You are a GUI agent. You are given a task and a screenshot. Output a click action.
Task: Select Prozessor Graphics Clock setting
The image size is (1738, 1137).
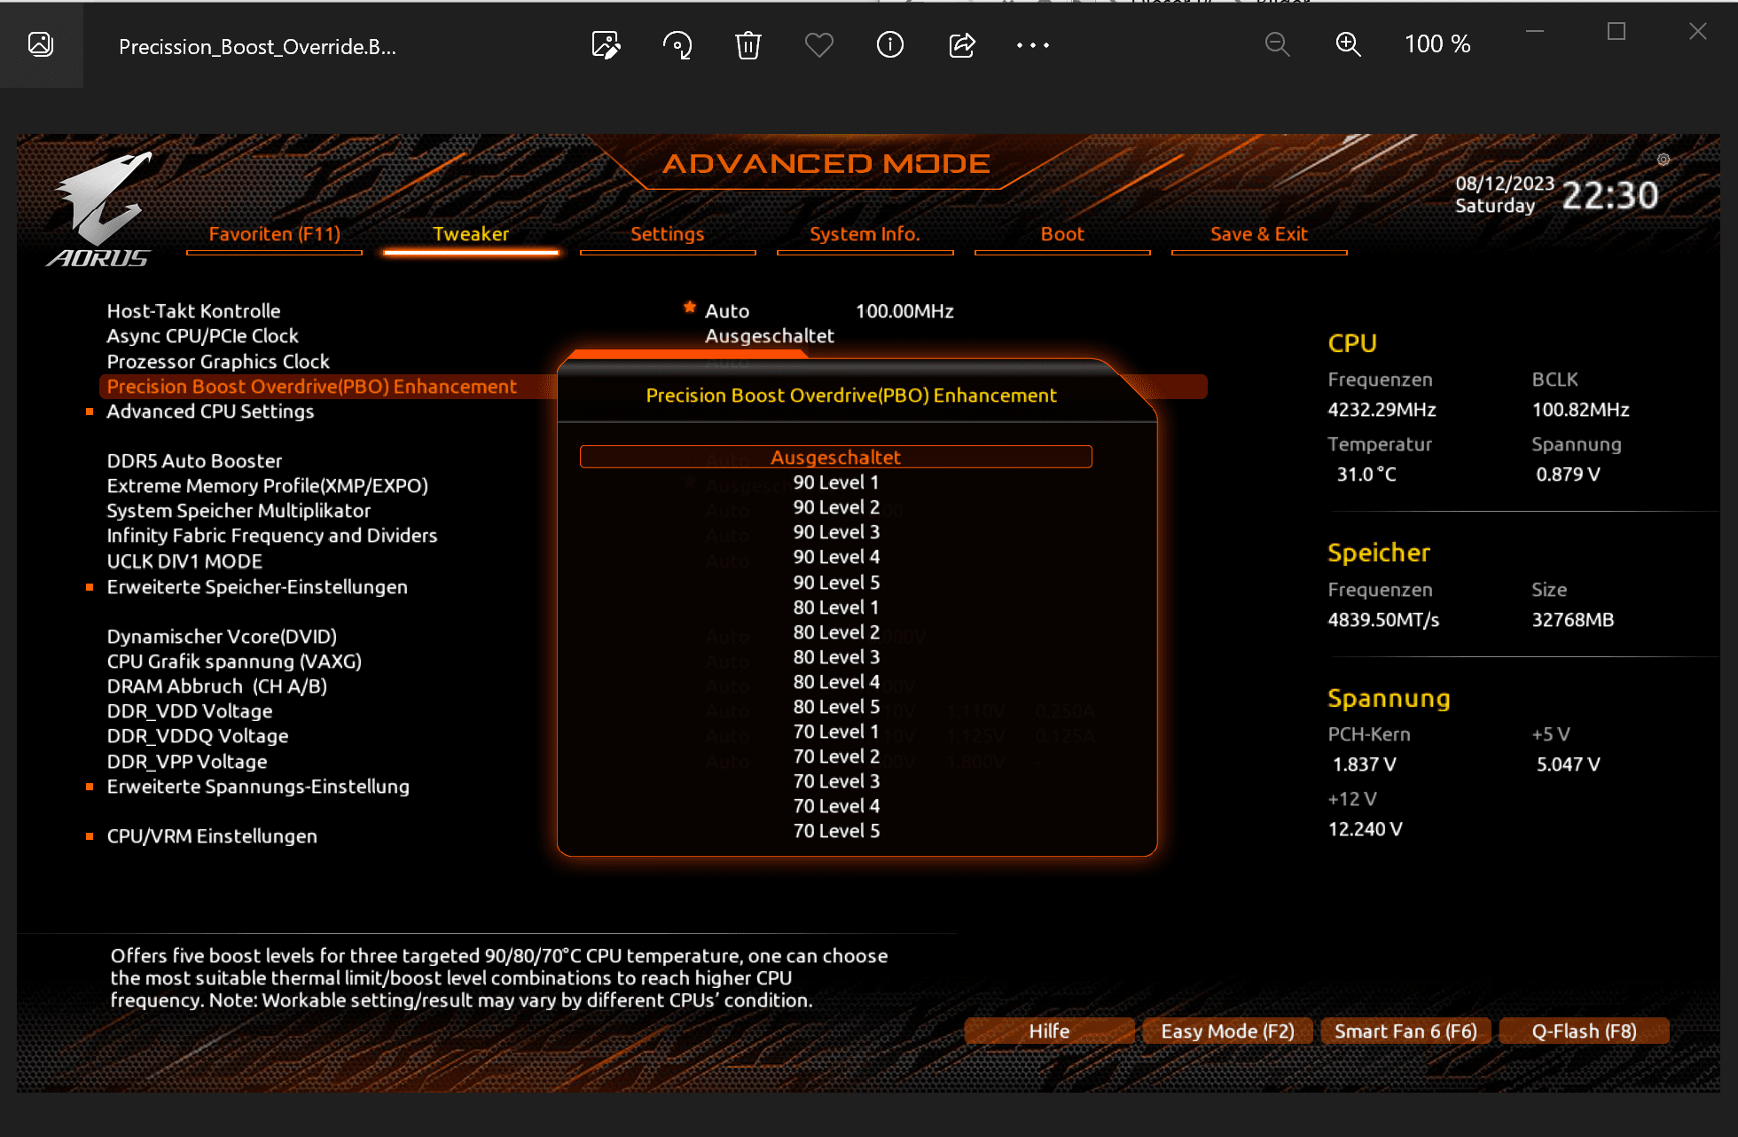click(218, 362)
